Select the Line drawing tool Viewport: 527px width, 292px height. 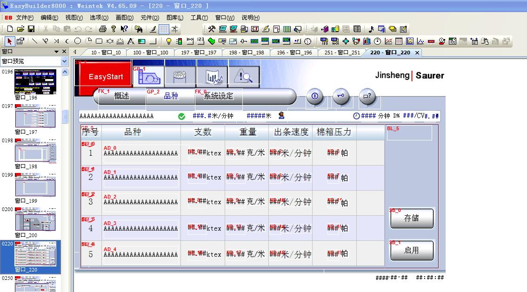34,41
